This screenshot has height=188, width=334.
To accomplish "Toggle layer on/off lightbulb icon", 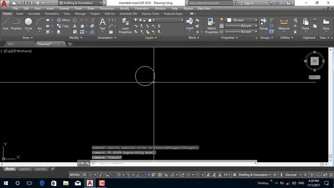I will click(x=136, y=20).
